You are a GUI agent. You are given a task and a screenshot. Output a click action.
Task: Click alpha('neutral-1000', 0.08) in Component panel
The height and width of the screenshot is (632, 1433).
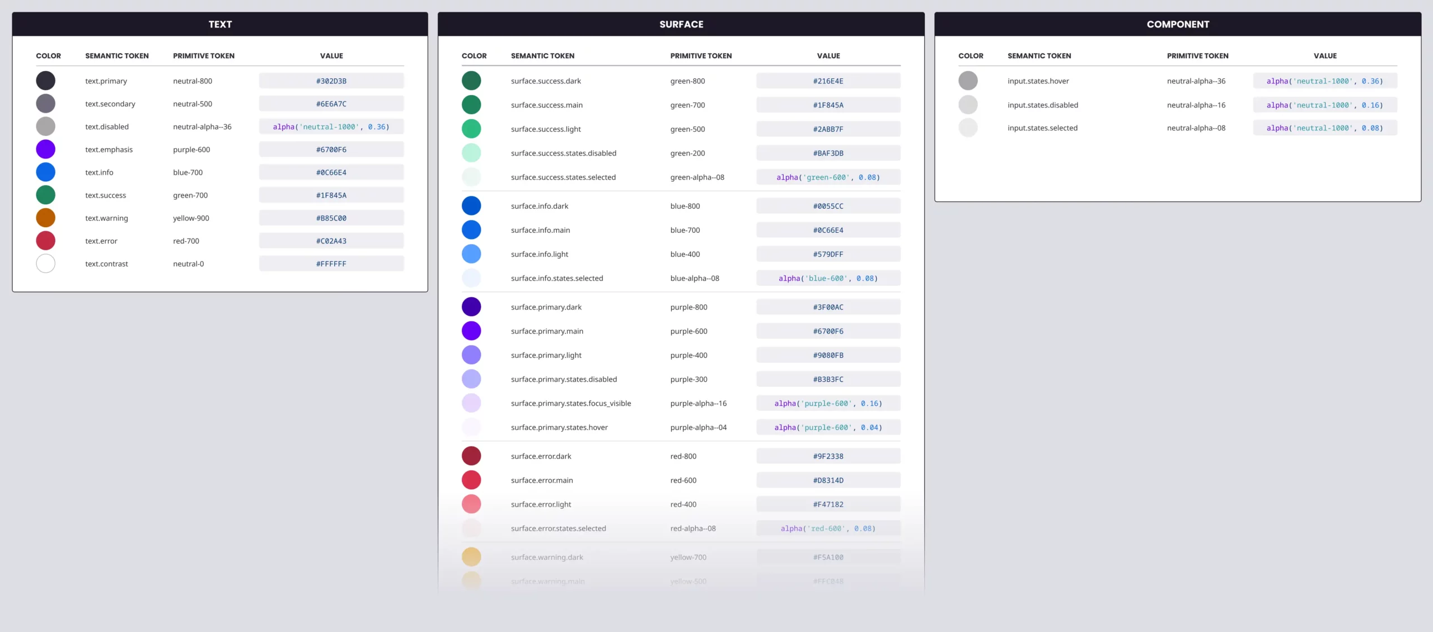[1325, 128]
